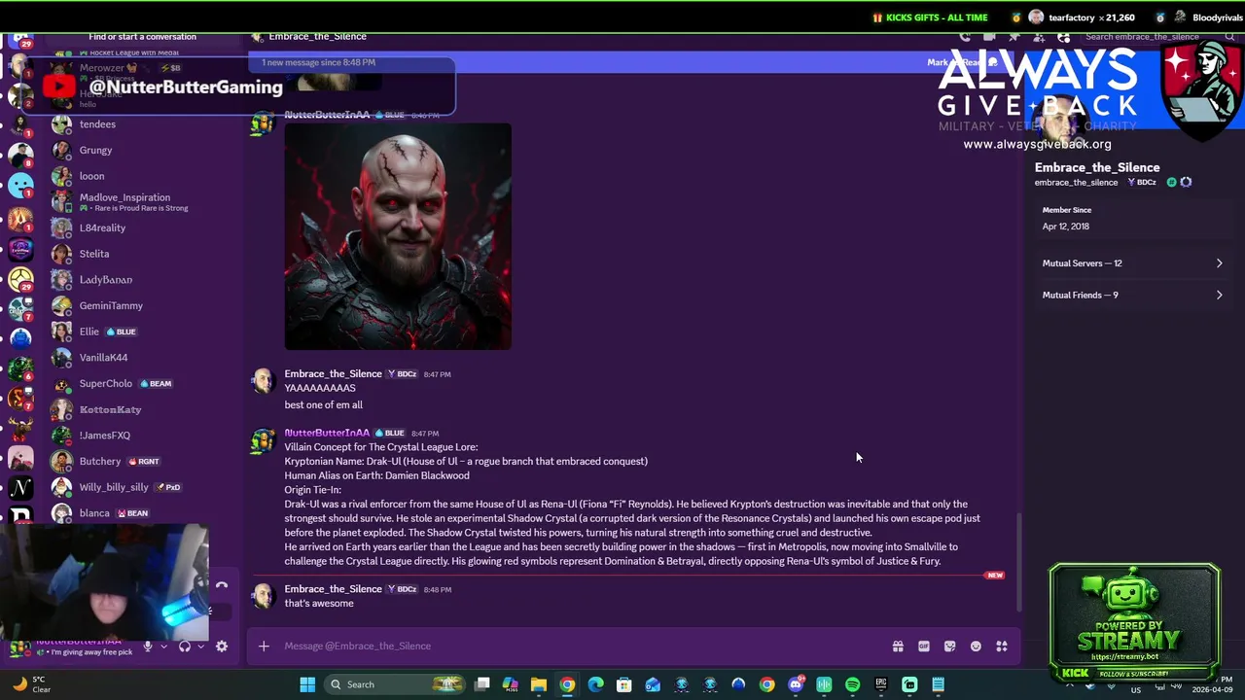Open DM with KottonKaty

140,409
